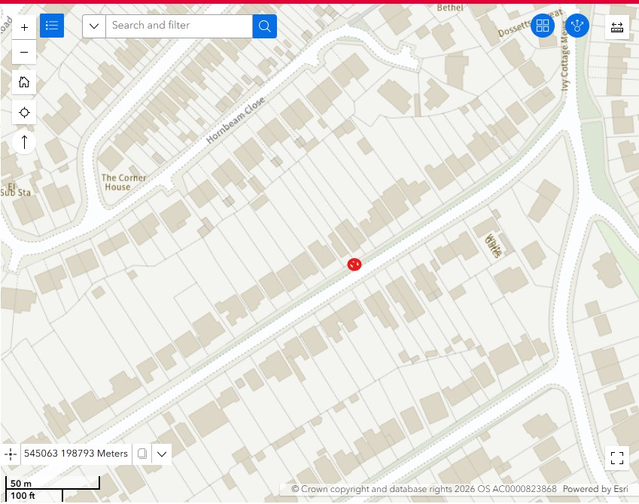
Task: Click the blue search magnifier button
Action: [264, 26]
